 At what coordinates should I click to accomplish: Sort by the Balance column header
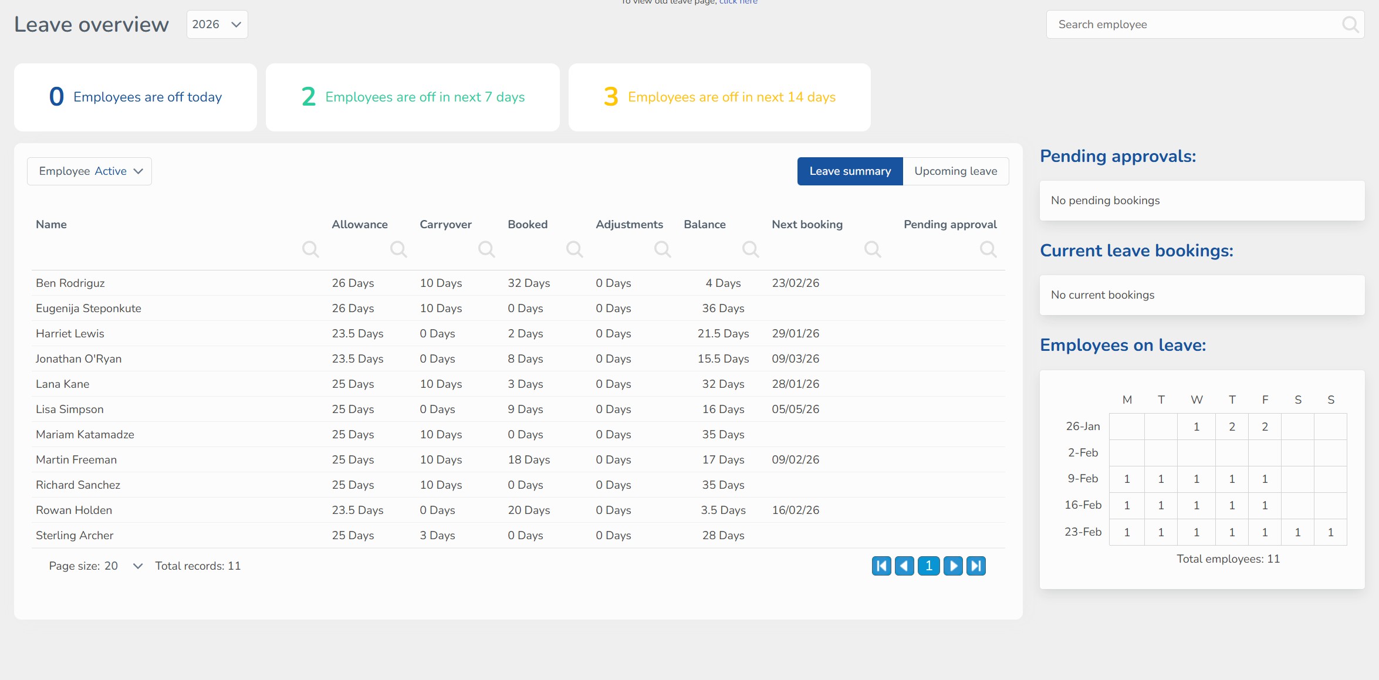point(705,225)
